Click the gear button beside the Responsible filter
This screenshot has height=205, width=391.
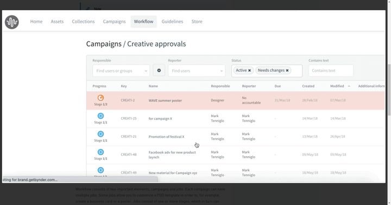pyautogui.click(x=159, y=71)
